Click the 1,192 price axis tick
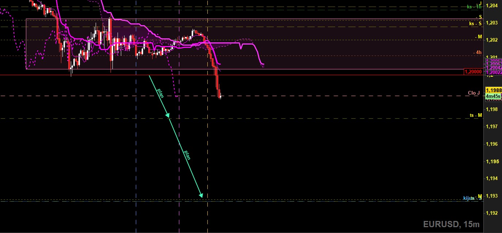This screenshot has width=502, height=233. [x=493, y=213]
